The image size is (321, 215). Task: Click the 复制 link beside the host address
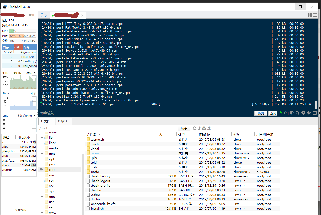pos(31,15)
